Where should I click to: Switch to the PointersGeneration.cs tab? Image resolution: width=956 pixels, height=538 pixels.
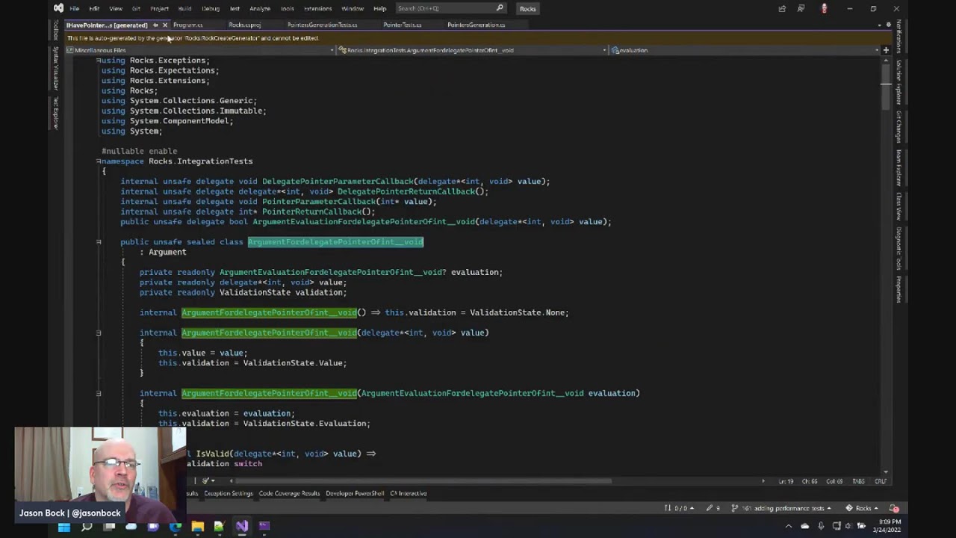476,25
